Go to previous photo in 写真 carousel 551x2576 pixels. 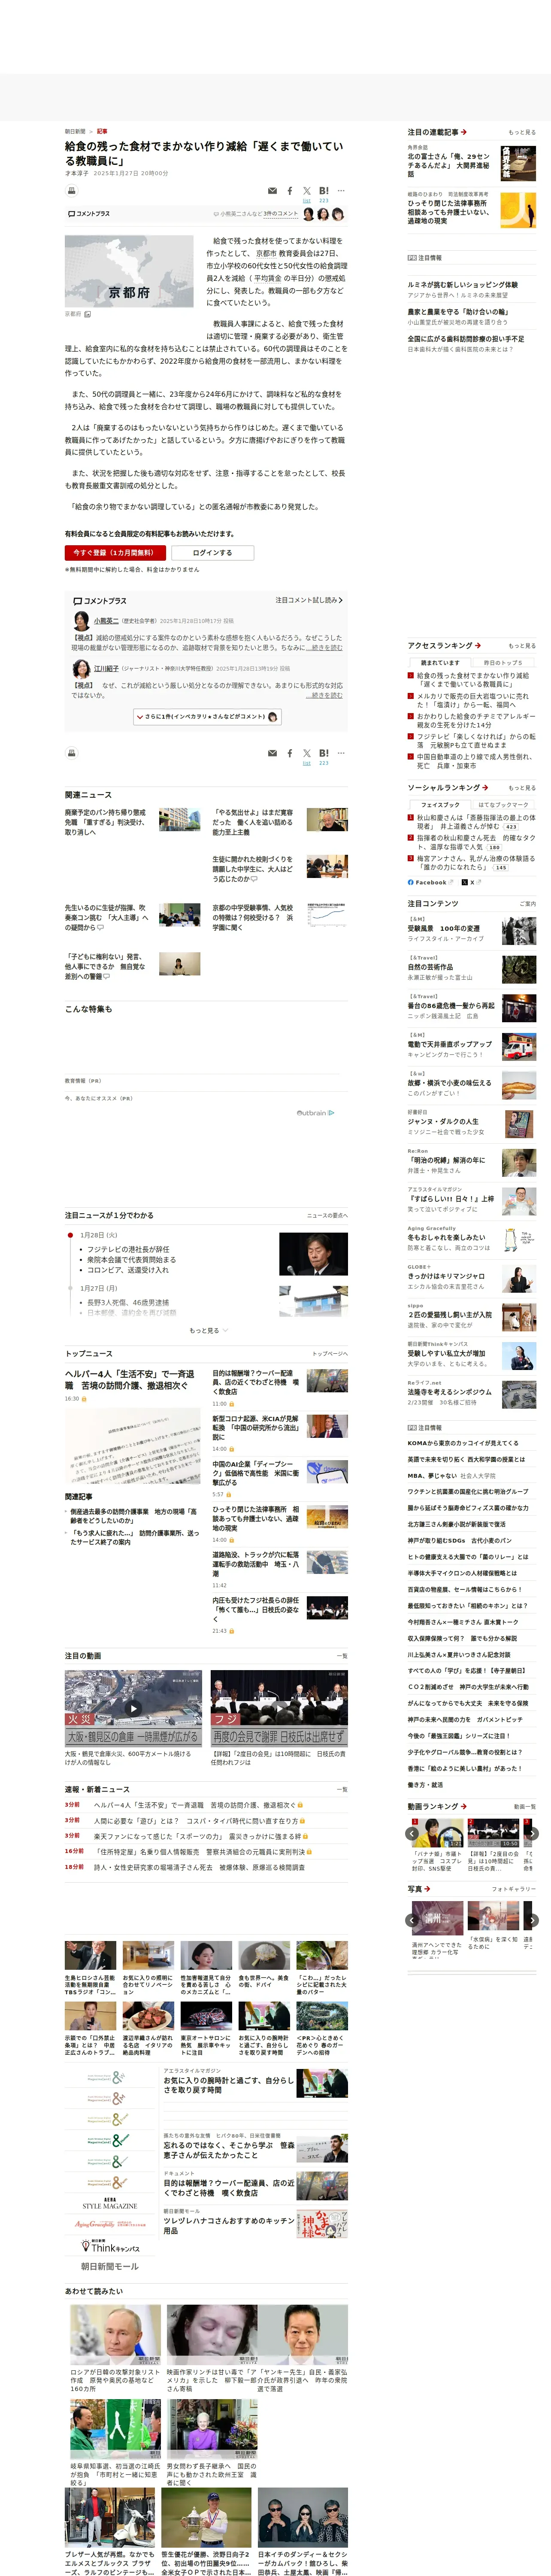(x=413, y=1920)
